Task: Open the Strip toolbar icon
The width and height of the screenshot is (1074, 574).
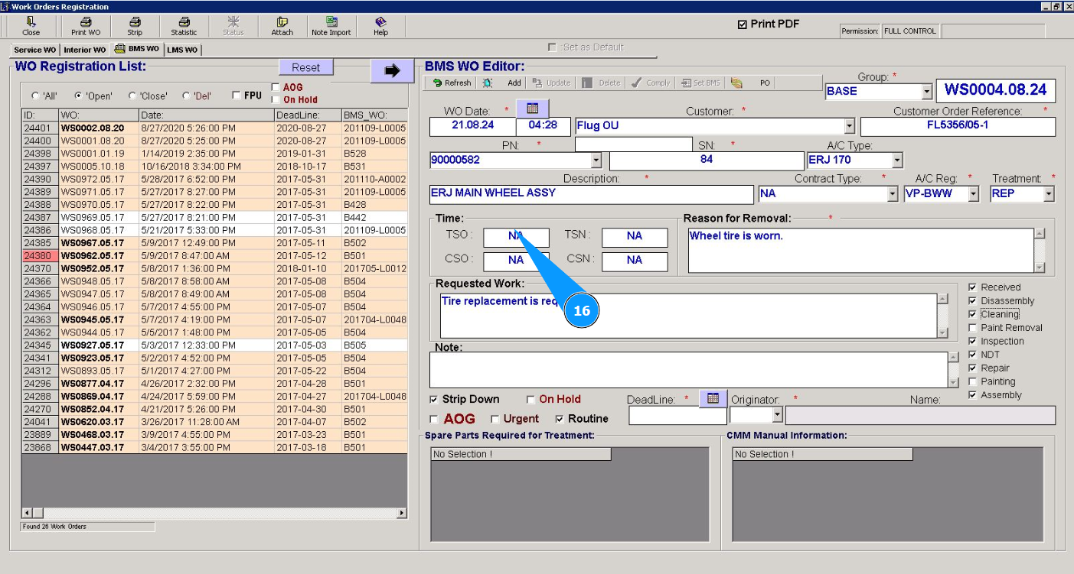Action: coord(135,26)
